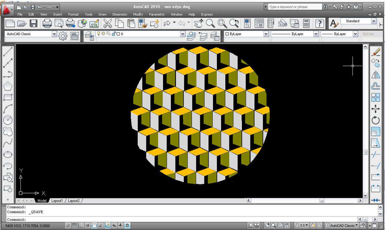Viewport: 385px width, 230px height.
Task: Open the File menu
Action: click(20, 15)
